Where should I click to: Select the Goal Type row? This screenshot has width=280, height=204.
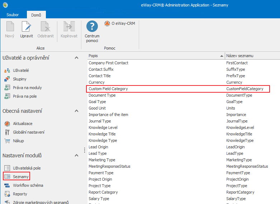coord(184,102)
